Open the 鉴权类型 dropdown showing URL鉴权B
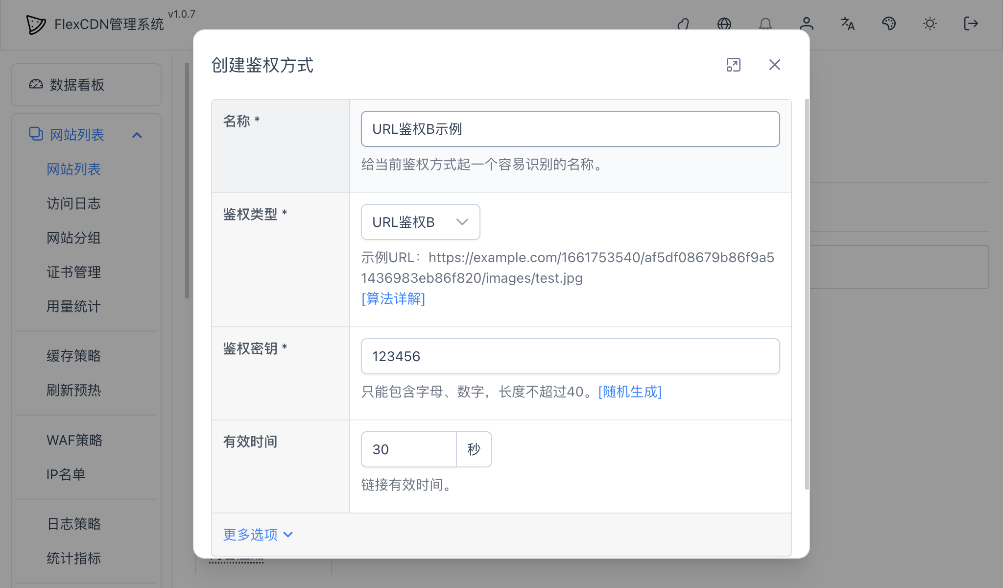 [420, 221]
